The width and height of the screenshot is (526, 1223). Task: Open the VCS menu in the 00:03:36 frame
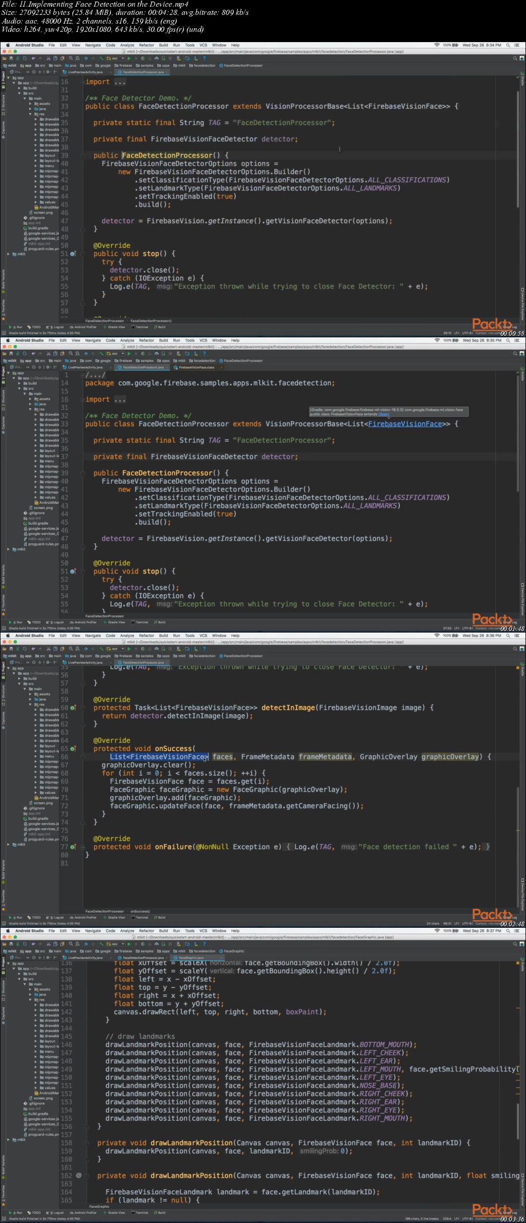pyautogui.click(x=203, y=931)
